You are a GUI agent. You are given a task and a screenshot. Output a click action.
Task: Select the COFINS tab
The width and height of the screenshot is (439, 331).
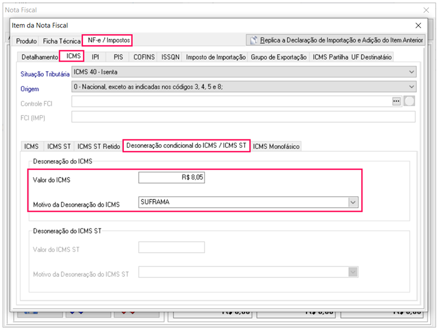pyautogui.click(x=143, y=57)
